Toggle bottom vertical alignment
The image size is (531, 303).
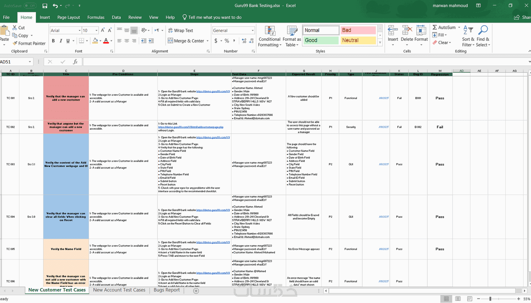pyautogui.click(x=134, y=30)
